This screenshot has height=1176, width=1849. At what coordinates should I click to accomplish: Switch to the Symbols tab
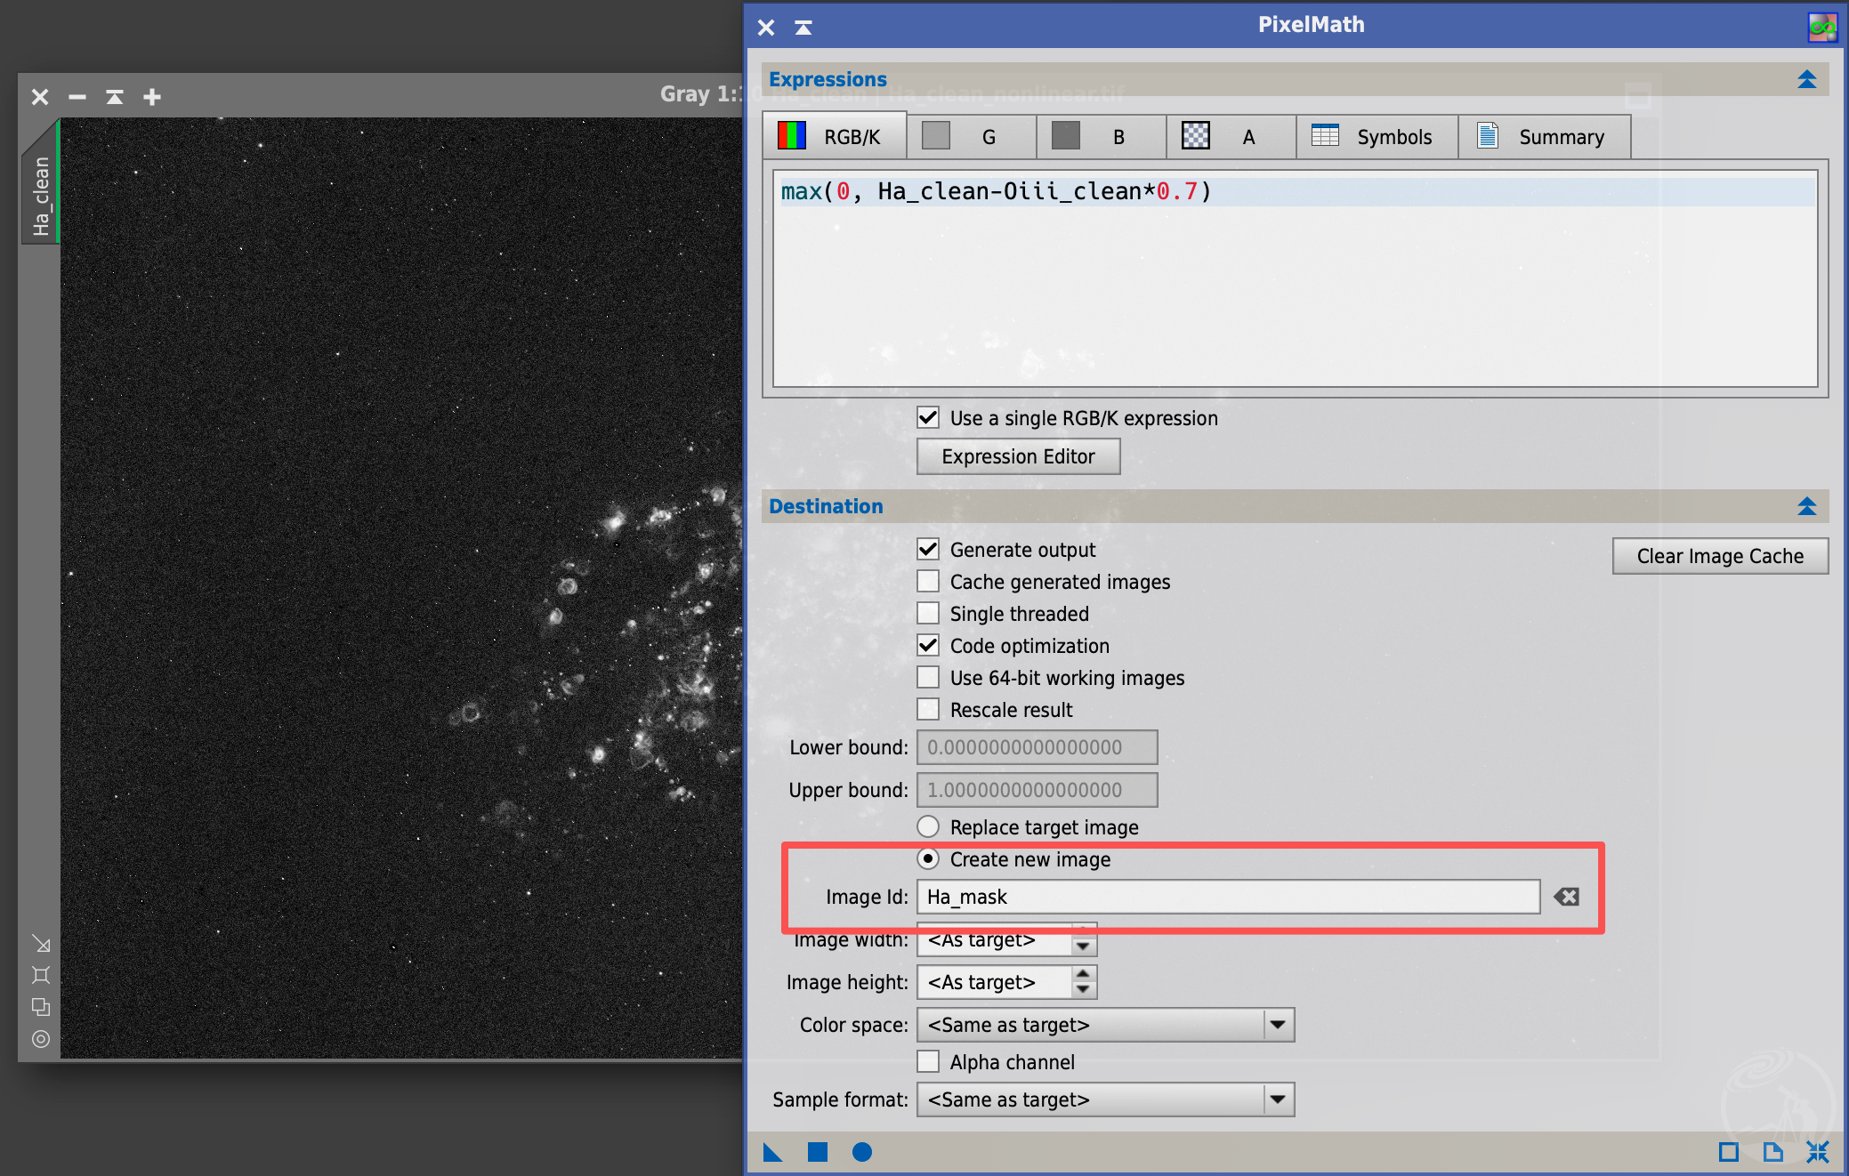coord(1376,137)
